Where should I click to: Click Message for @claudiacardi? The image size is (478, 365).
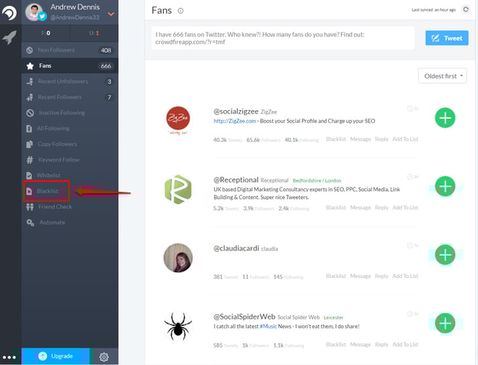[361, 276]
